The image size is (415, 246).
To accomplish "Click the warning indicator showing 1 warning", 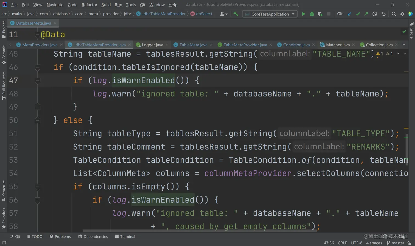I will pos(380,54).
